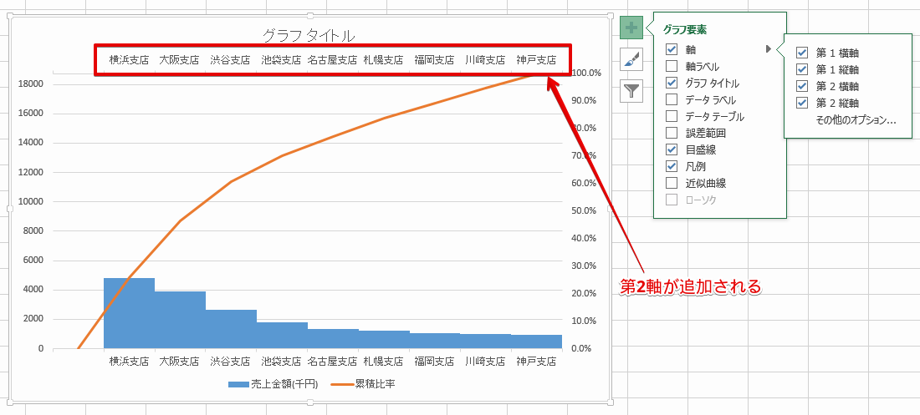The height and width of the screenshot is (415, 920).
Task: Uncheck 第 1 横軸 in submenu
Action: [x=802, y=53]
